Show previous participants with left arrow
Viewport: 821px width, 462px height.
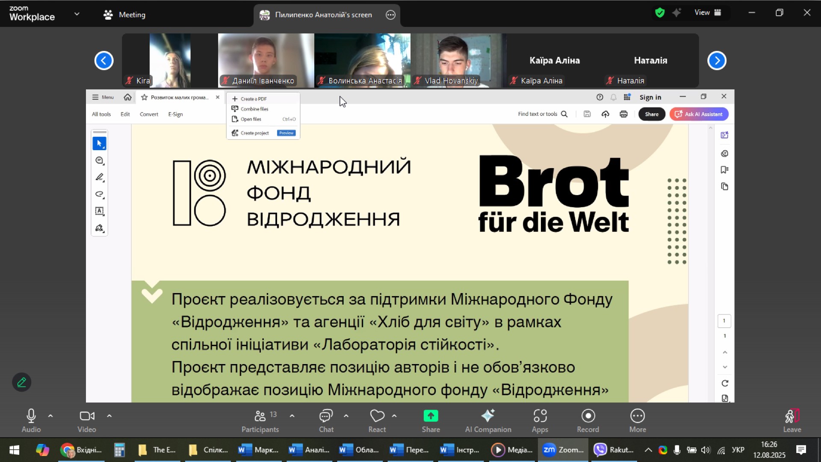pyautogui.click(x=104, y=60)
